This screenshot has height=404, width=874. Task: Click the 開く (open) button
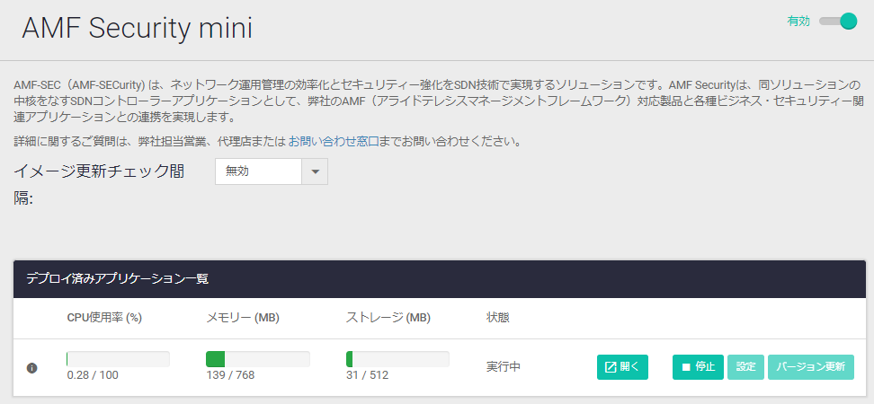[622, 367]
